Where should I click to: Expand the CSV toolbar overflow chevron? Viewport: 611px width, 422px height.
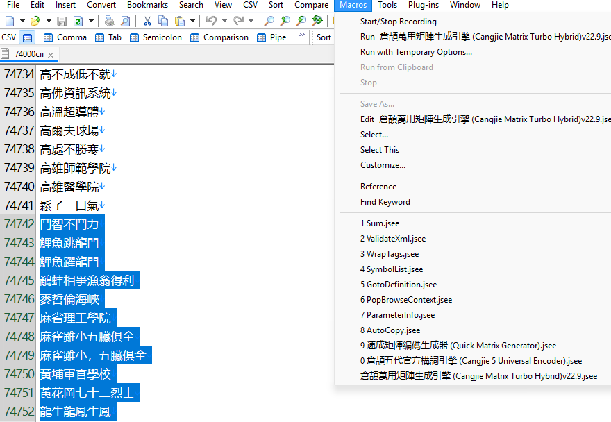(x=302, y=35)
